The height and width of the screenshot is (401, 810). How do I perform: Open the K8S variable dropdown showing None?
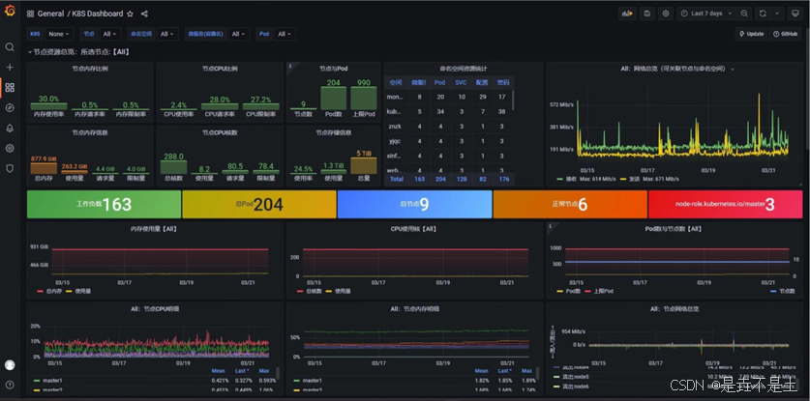pyautogui.click(x=59, y=34)
